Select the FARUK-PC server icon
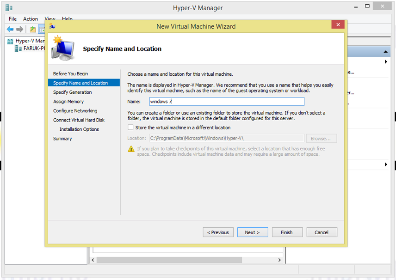The width and height of the screenshot is (396, 280). (x=17, y=48)
